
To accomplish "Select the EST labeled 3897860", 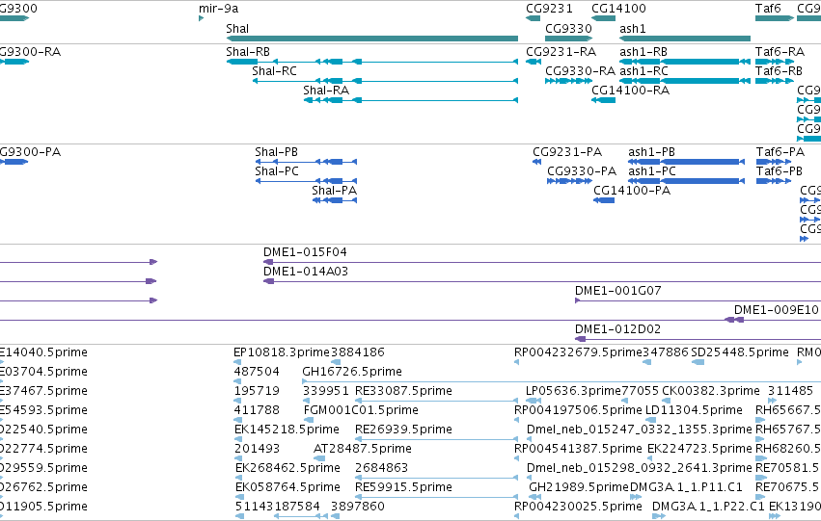I will [x=358, y=508].
